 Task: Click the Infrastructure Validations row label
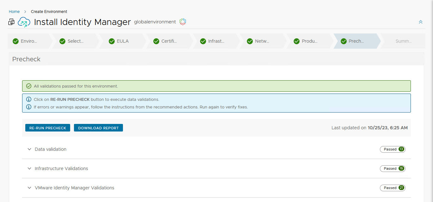(x=61, y=168)
